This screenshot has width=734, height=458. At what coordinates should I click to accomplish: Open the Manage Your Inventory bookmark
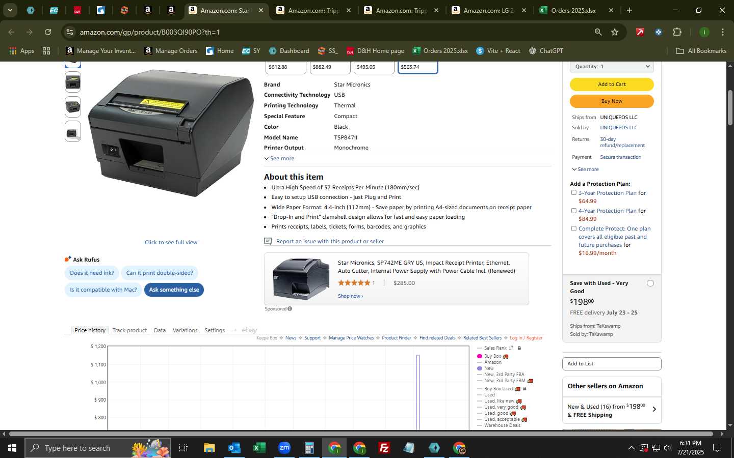click(x=101, y=51)
